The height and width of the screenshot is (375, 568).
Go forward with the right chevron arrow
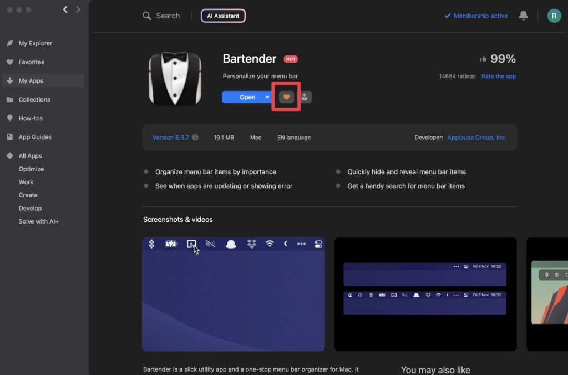[78, 9]
